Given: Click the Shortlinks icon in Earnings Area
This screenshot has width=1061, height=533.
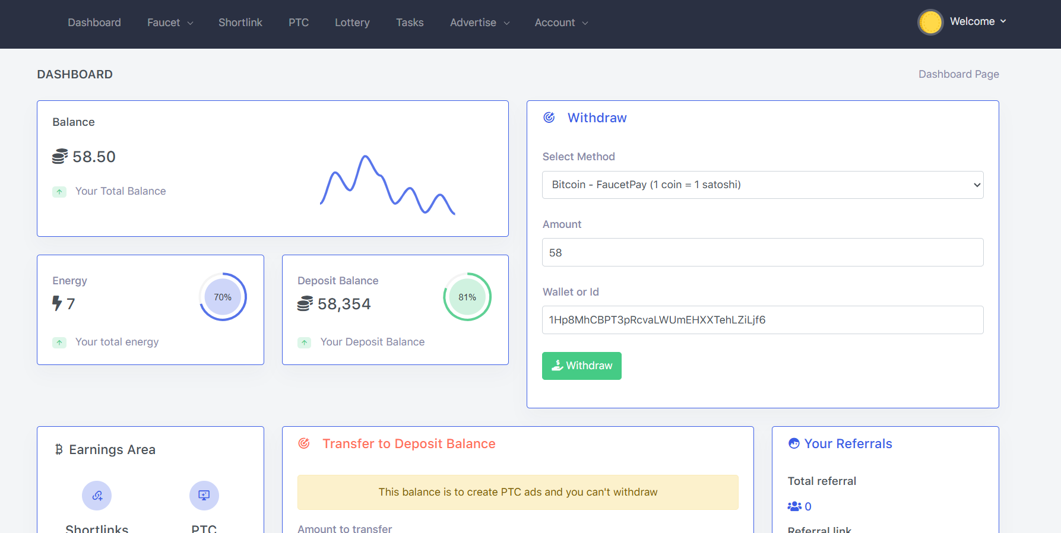Looking at the screenshot, I should coord(97,496).
